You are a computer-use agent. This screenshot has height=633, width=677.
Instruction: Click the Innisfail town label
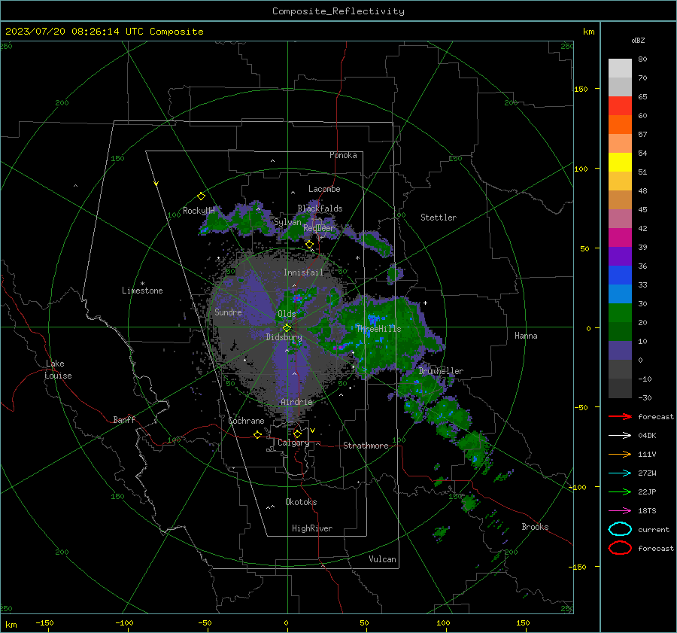[303, 272]
